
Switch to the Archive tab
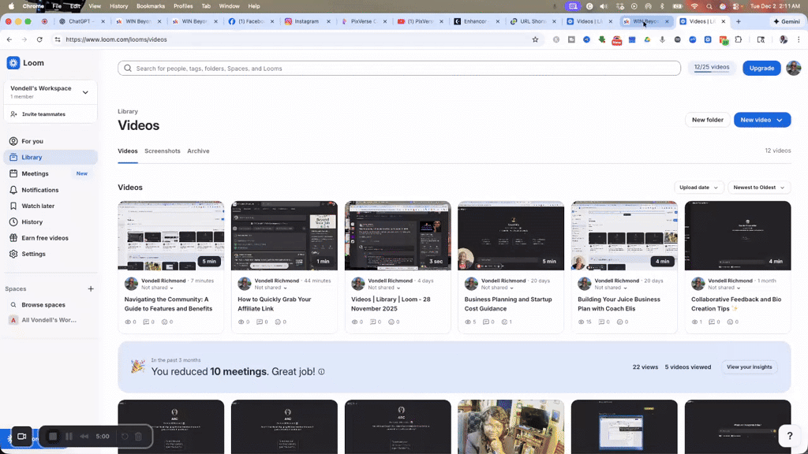tap(198, 151)
